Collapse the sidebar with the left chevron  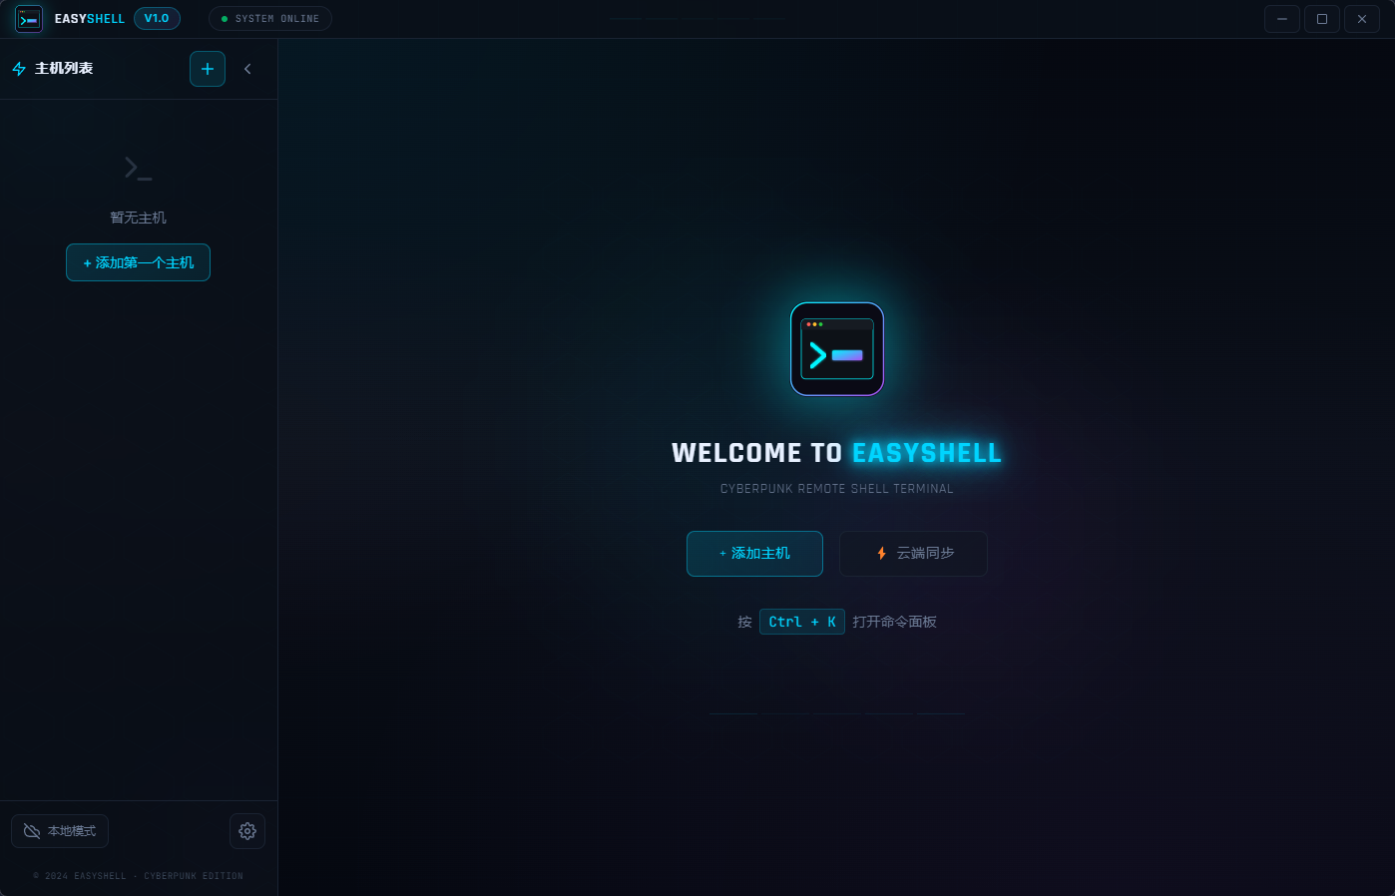click(x=247, y=69)
